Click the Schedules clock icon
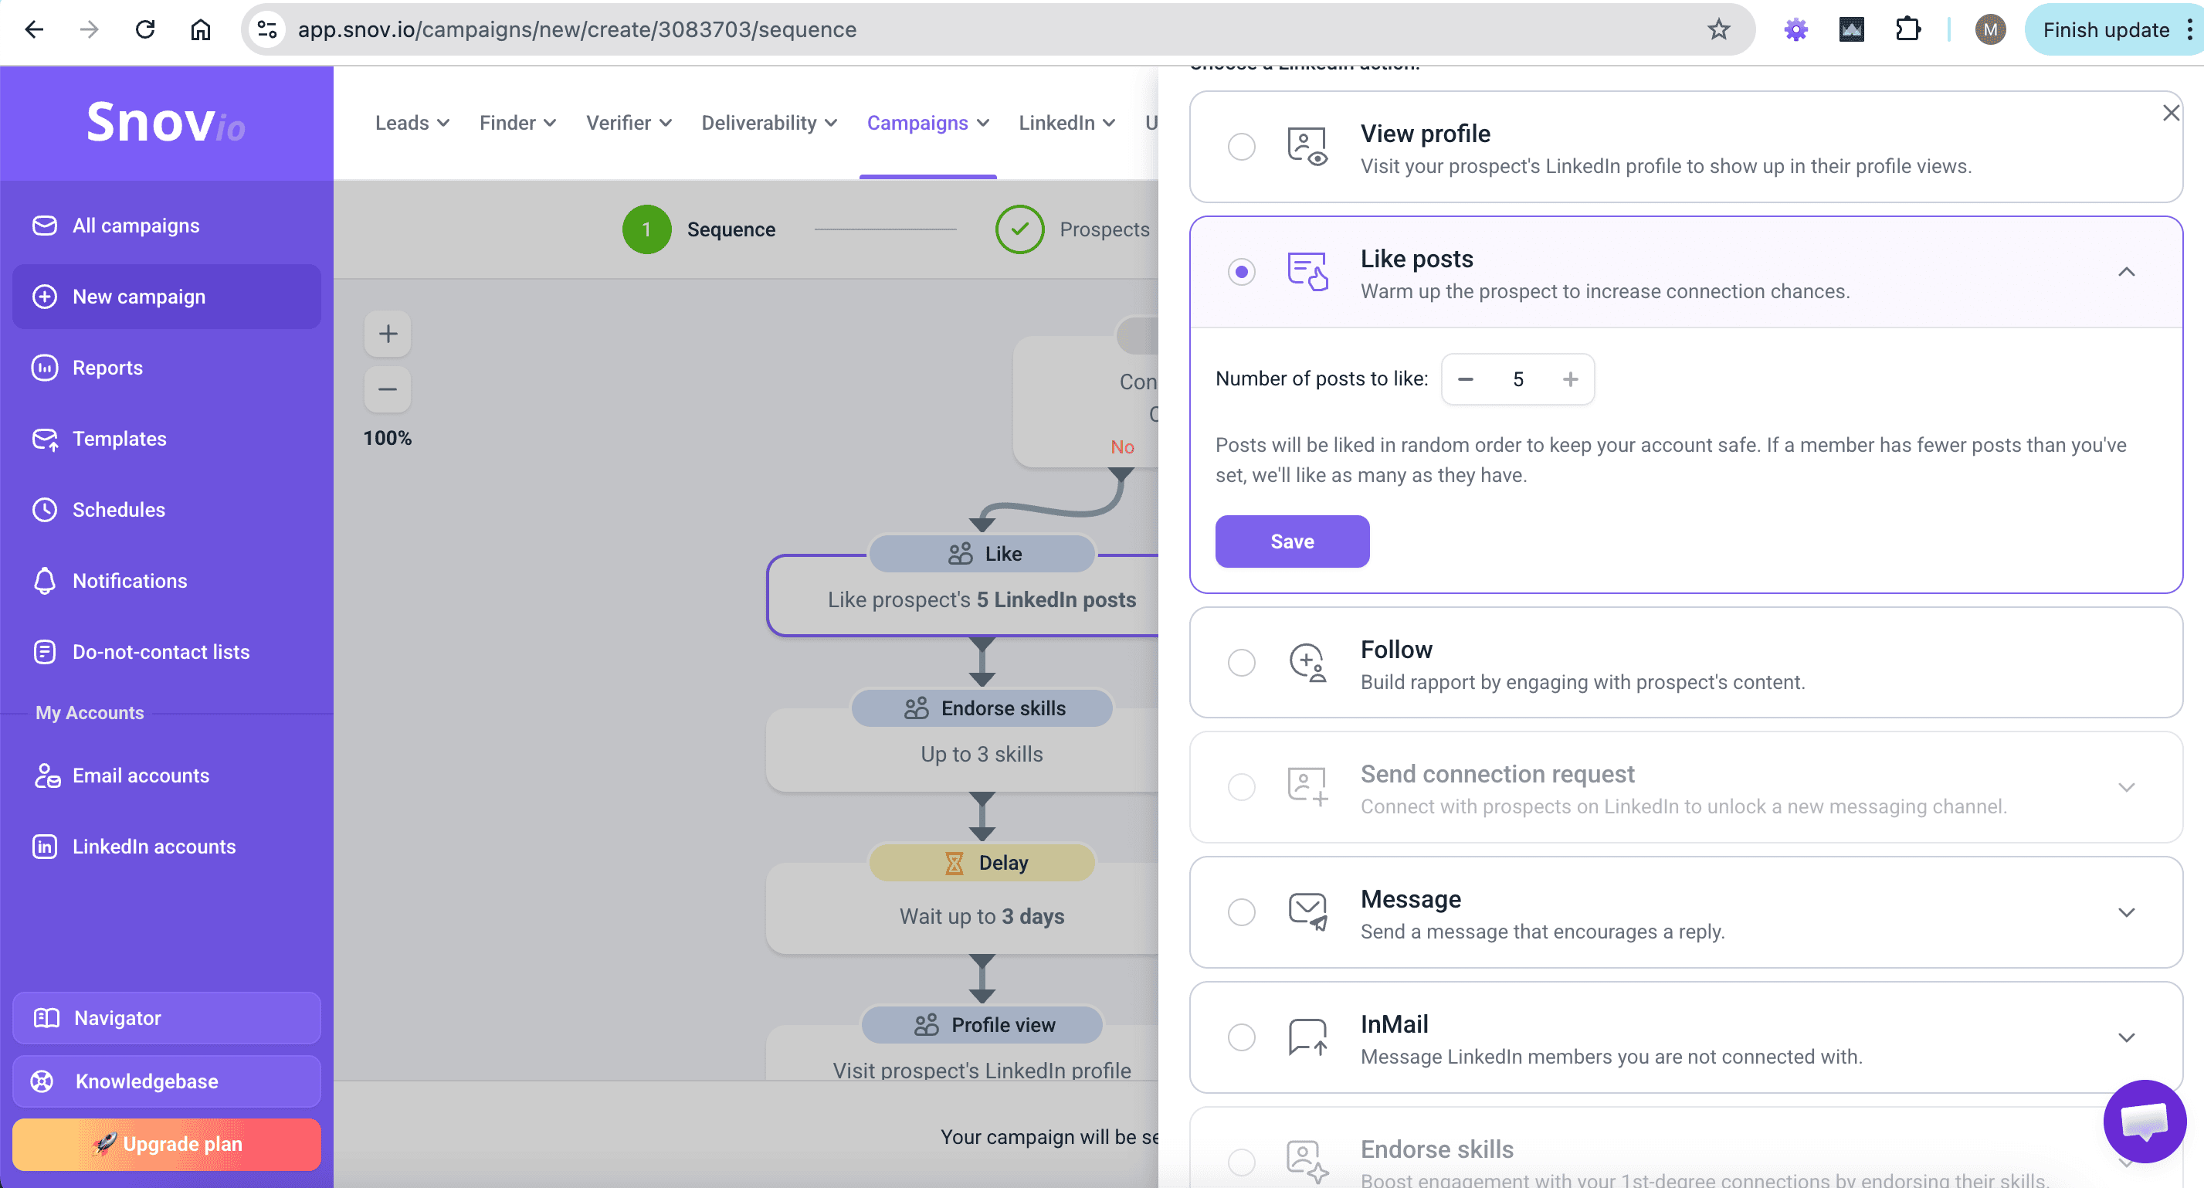This screenshot has height=1188, width=2204. [45, 510]
